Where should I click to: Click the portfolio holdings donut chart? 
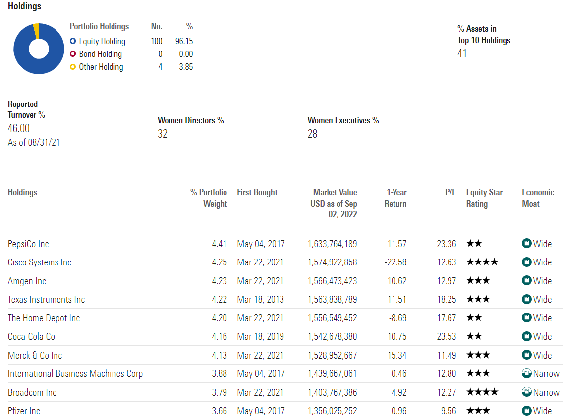coord(39,49)
